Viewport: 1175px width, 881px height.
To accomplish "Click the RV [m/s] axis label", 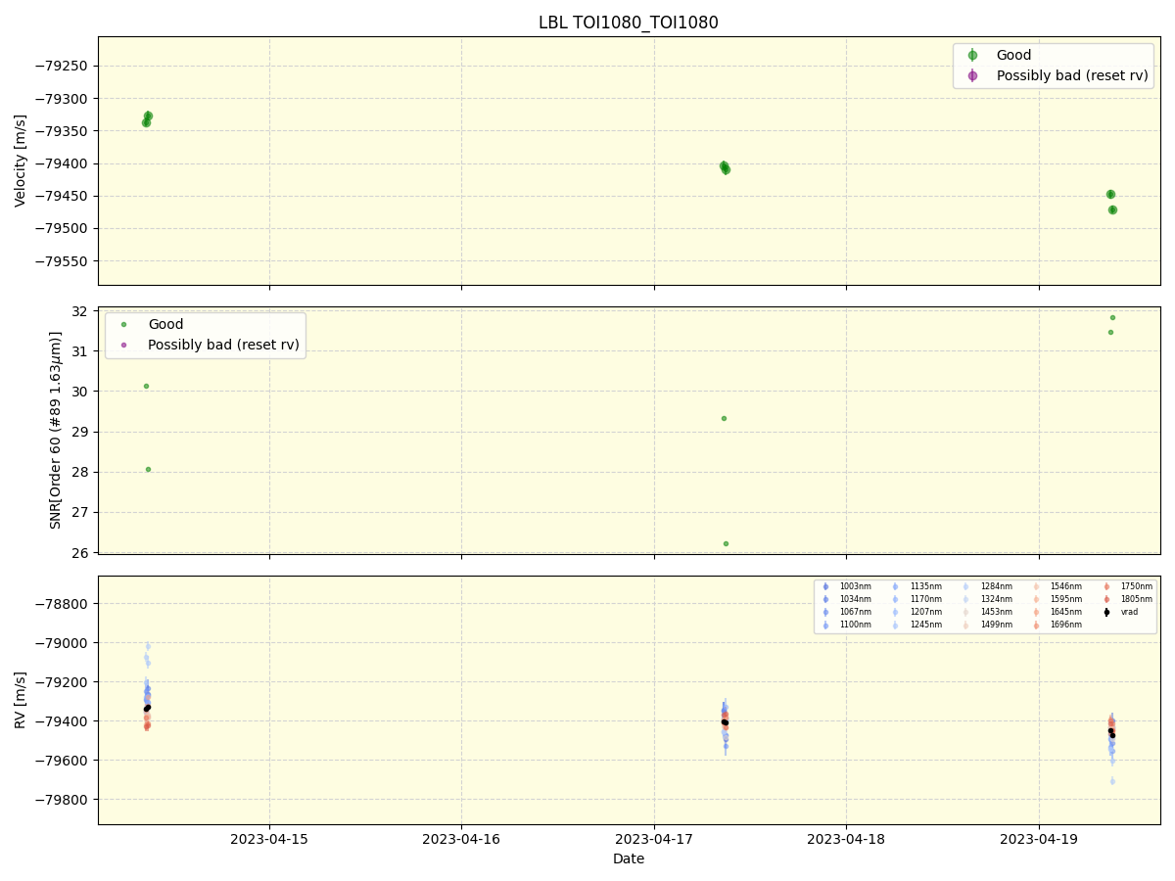I will tap(21, 699).
